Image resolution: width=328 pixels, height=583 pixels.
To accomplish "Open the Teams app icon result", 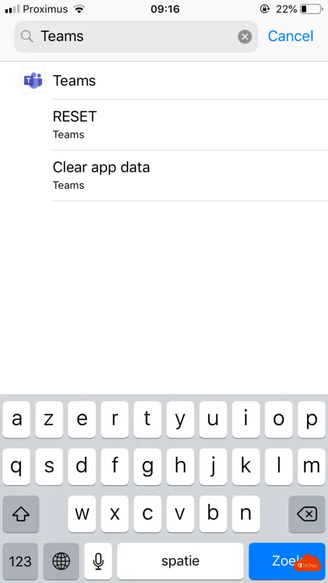I will (x=33, y=80).
